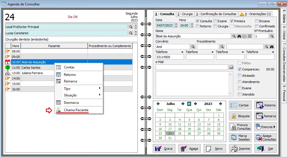This screenshot has width=288, height=158.
Task: Choose Chama Paciente from context menu
Action: [79, 110]
